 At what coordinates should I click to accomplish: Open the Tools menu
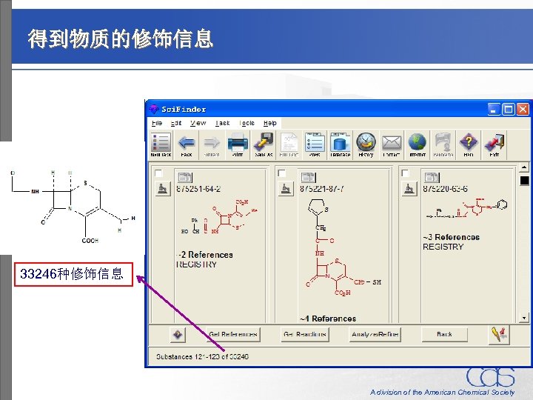pyautogui.click(x=247, y=123)
